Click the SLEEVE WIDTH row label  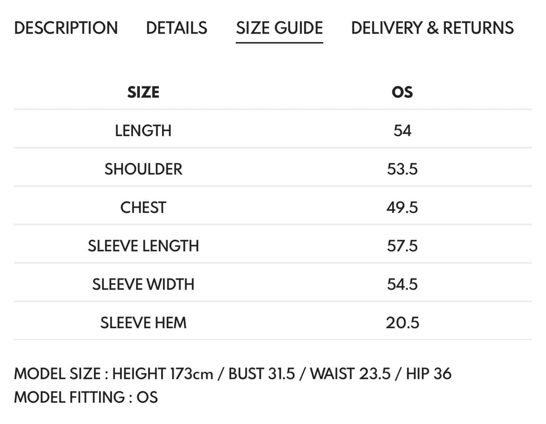(143, 284)
